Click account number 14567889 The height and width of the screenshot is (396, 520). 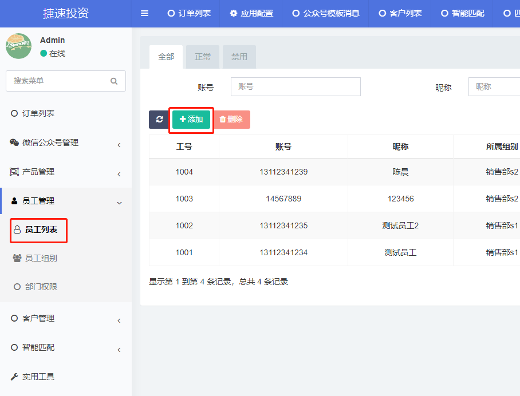click(283, 199)
